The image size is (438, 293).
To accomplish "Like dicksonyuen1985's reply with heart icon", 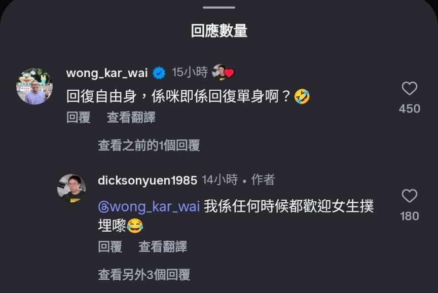I will [x=410, y=196].
